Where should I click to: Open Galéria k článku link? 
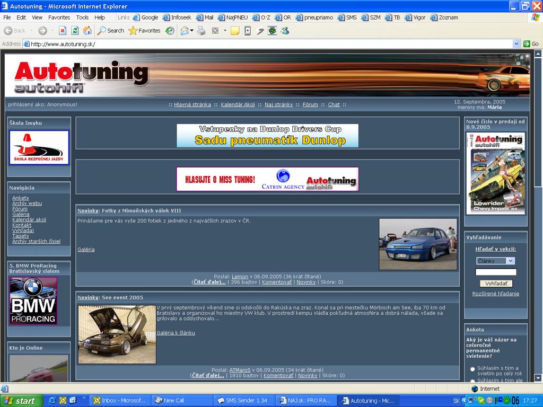[x=176, y=333]
